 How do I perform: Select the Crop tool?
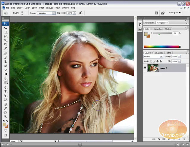click(5, 44)
